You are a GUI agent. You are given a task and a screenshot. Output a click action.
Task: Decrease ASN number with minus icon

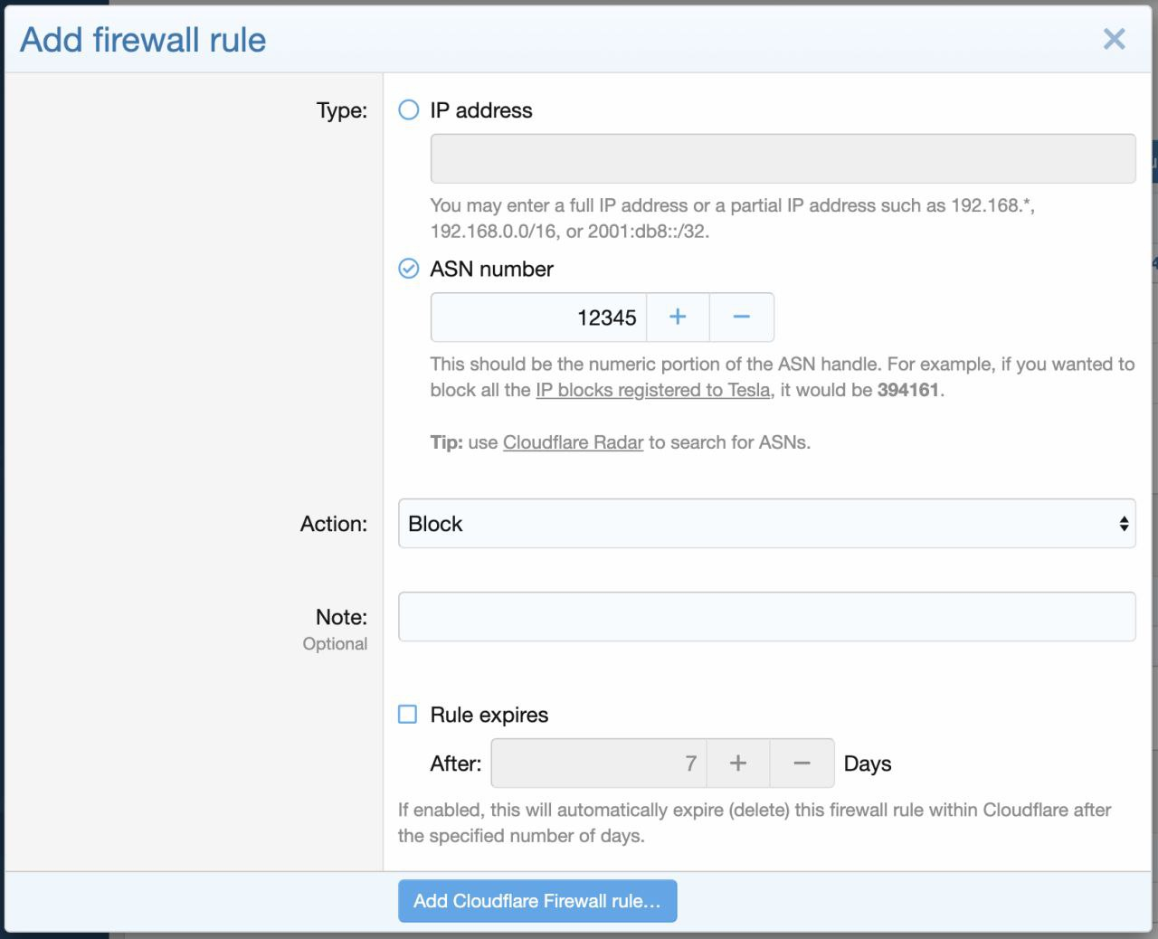[741, 318]
